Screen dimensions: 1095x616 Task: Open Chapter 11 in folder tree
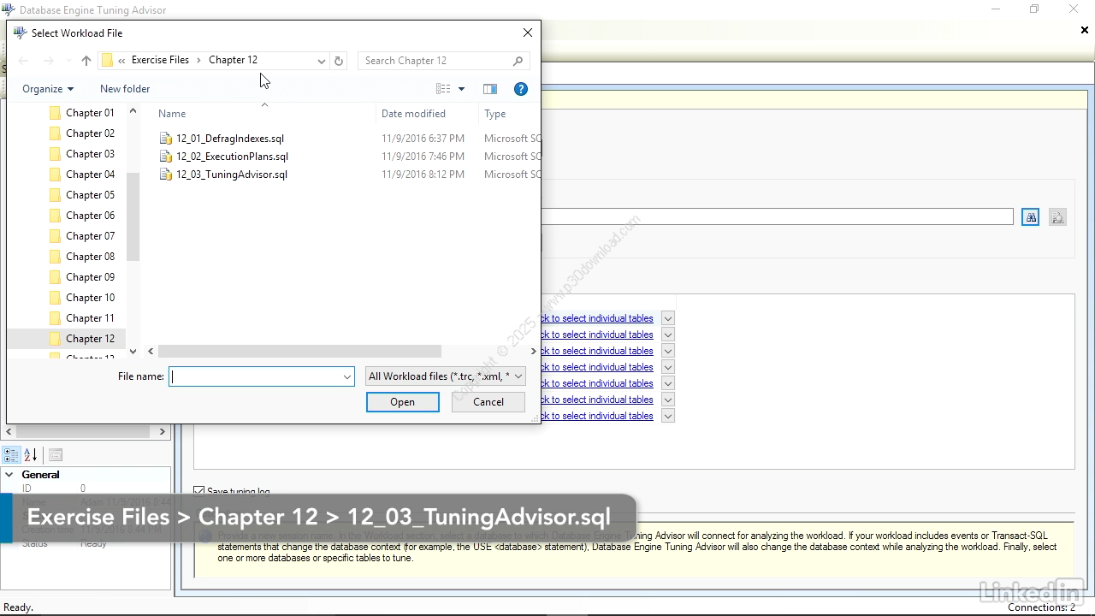(x=90, y=318)
